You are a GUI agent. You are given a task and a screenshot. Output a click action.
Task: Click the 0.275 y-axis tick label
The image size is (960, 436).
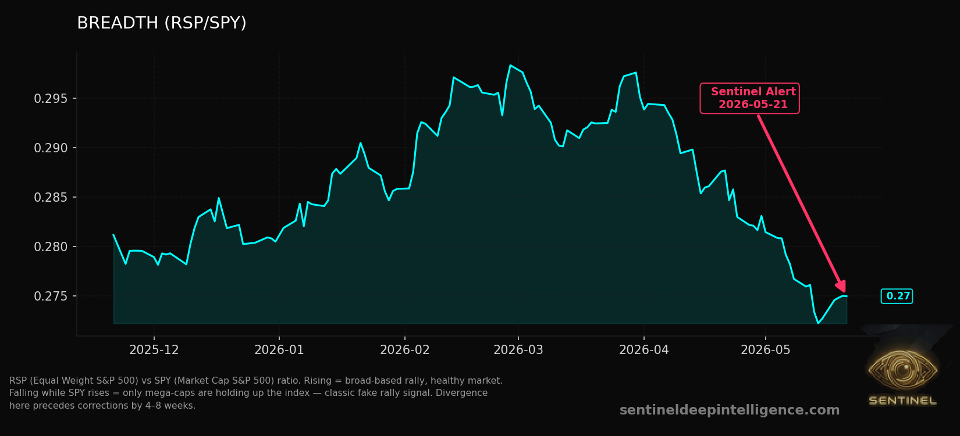tap(51, 296)
